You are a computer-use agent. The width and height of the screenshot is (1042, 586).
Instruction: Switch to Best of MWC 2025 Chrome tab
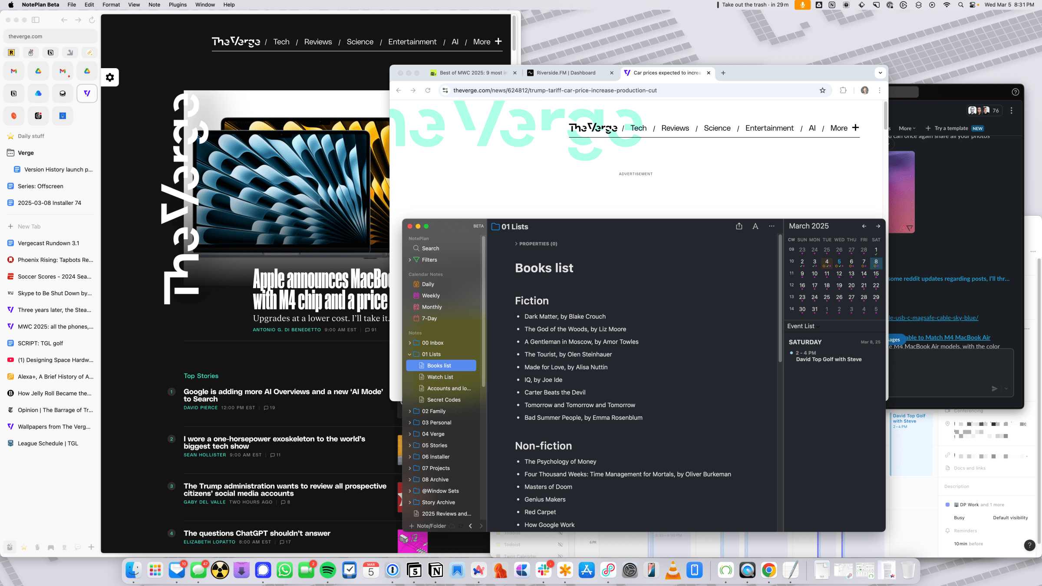pos(473,73)
